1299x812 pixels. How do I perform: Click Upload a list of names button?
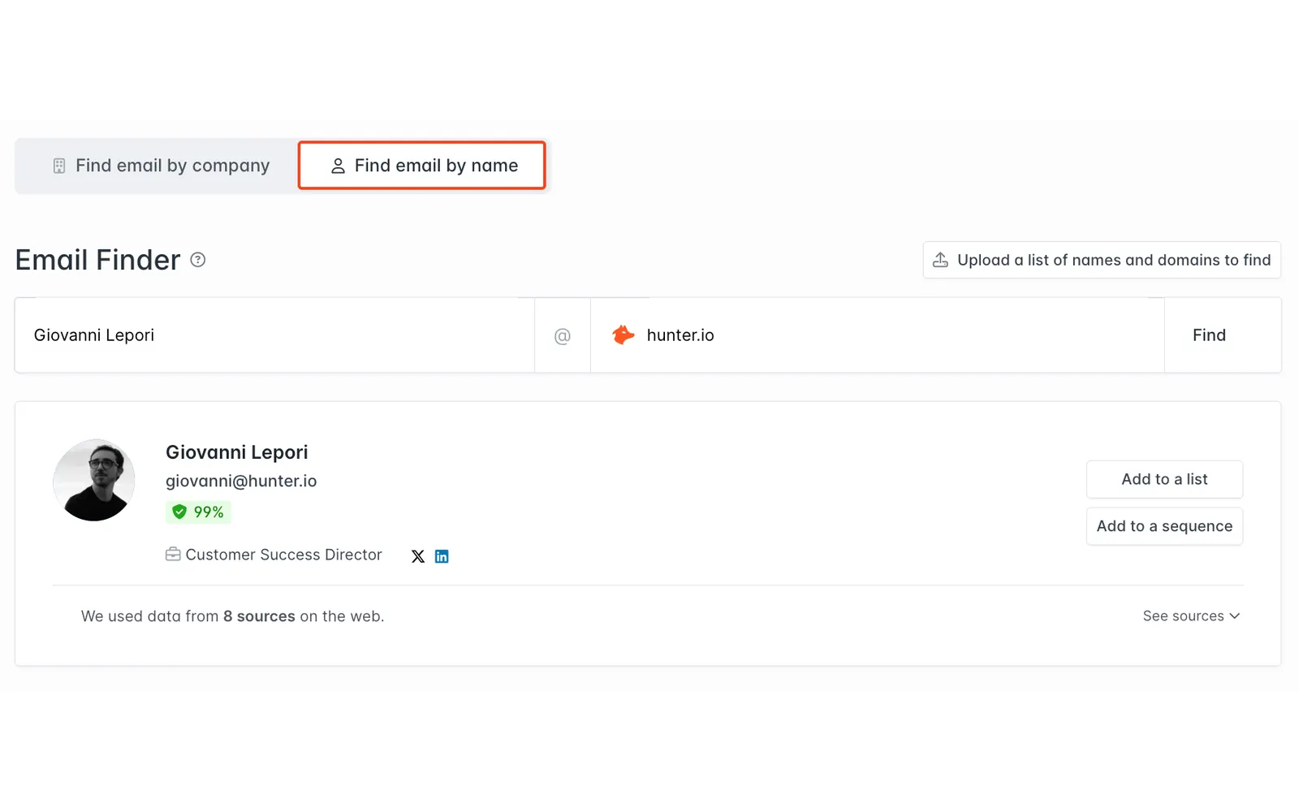[1102, 260]
